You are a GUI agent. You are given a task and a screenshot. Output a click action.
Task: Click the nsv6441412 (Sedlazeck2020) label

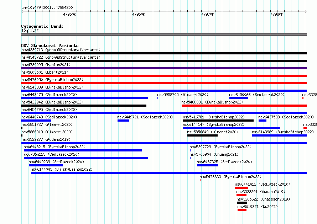click(x=263, y=184)
